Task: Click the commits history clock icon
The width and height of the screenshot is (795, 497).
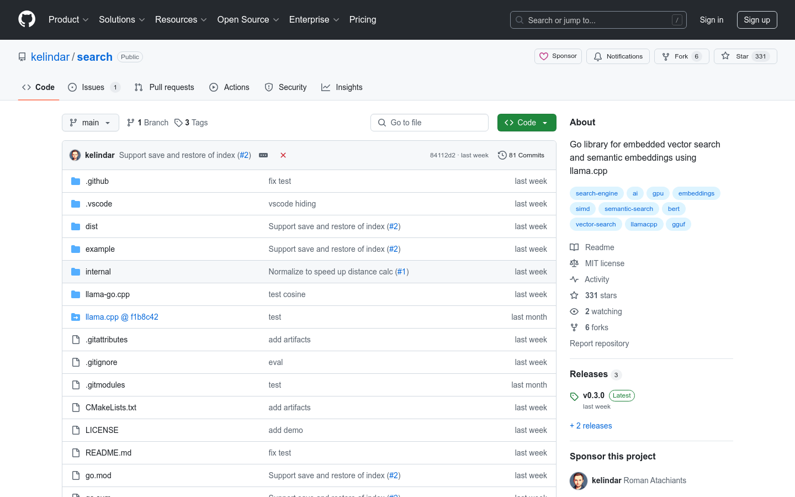Action: click(502, 155)
